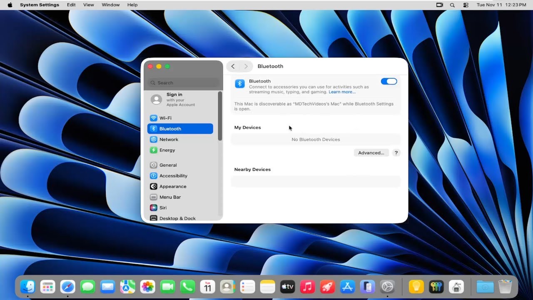This screenshot has height=300, width=533.
Task: Open iPhone Mirroring from the Dock
Action: coord(368,287)
